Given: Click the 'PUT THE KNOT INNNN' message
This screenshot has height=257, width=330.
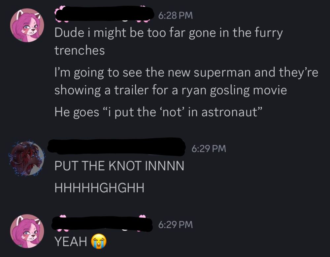Looking at the screenshot, I should (119, 166).
